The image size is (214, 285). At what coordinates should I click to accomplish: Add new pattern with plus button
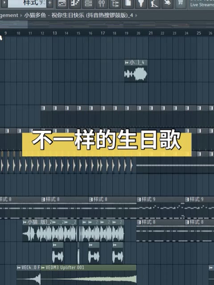(50, 3)
